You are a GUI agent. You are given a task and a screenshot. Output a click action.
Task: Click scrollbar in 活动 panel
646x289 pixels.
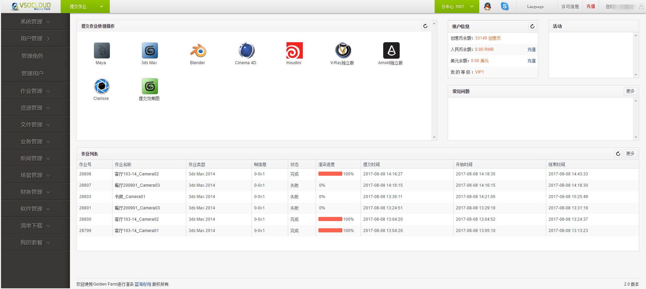click(636, 55)
